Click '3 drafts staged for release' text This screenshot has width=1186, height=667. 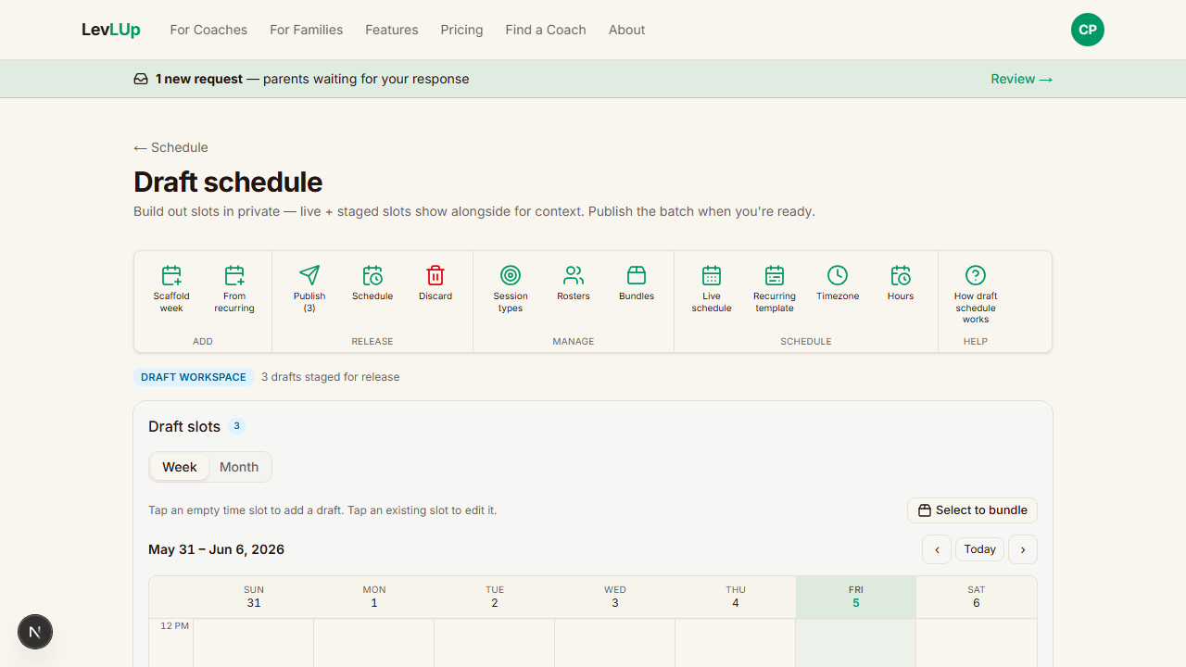click(331, 377)
